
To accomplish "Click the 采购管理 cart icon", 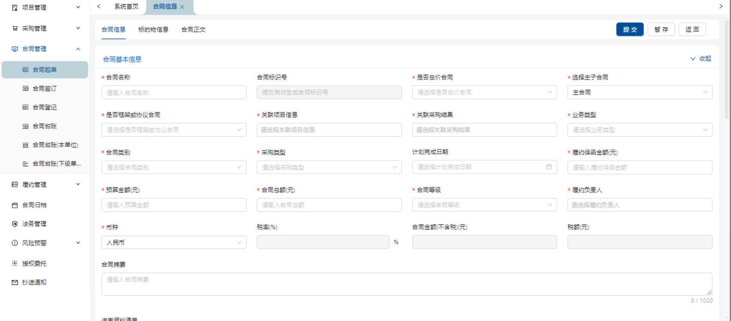I will pos(15,28).
